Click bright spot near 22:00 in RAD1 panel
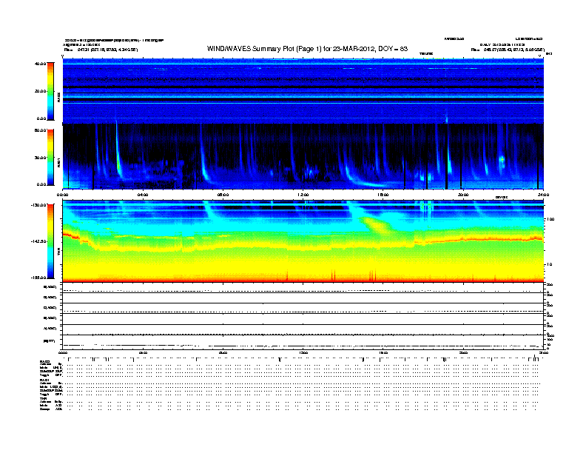The height and width of the screenshot is (453, 586). tap(502, 160)
